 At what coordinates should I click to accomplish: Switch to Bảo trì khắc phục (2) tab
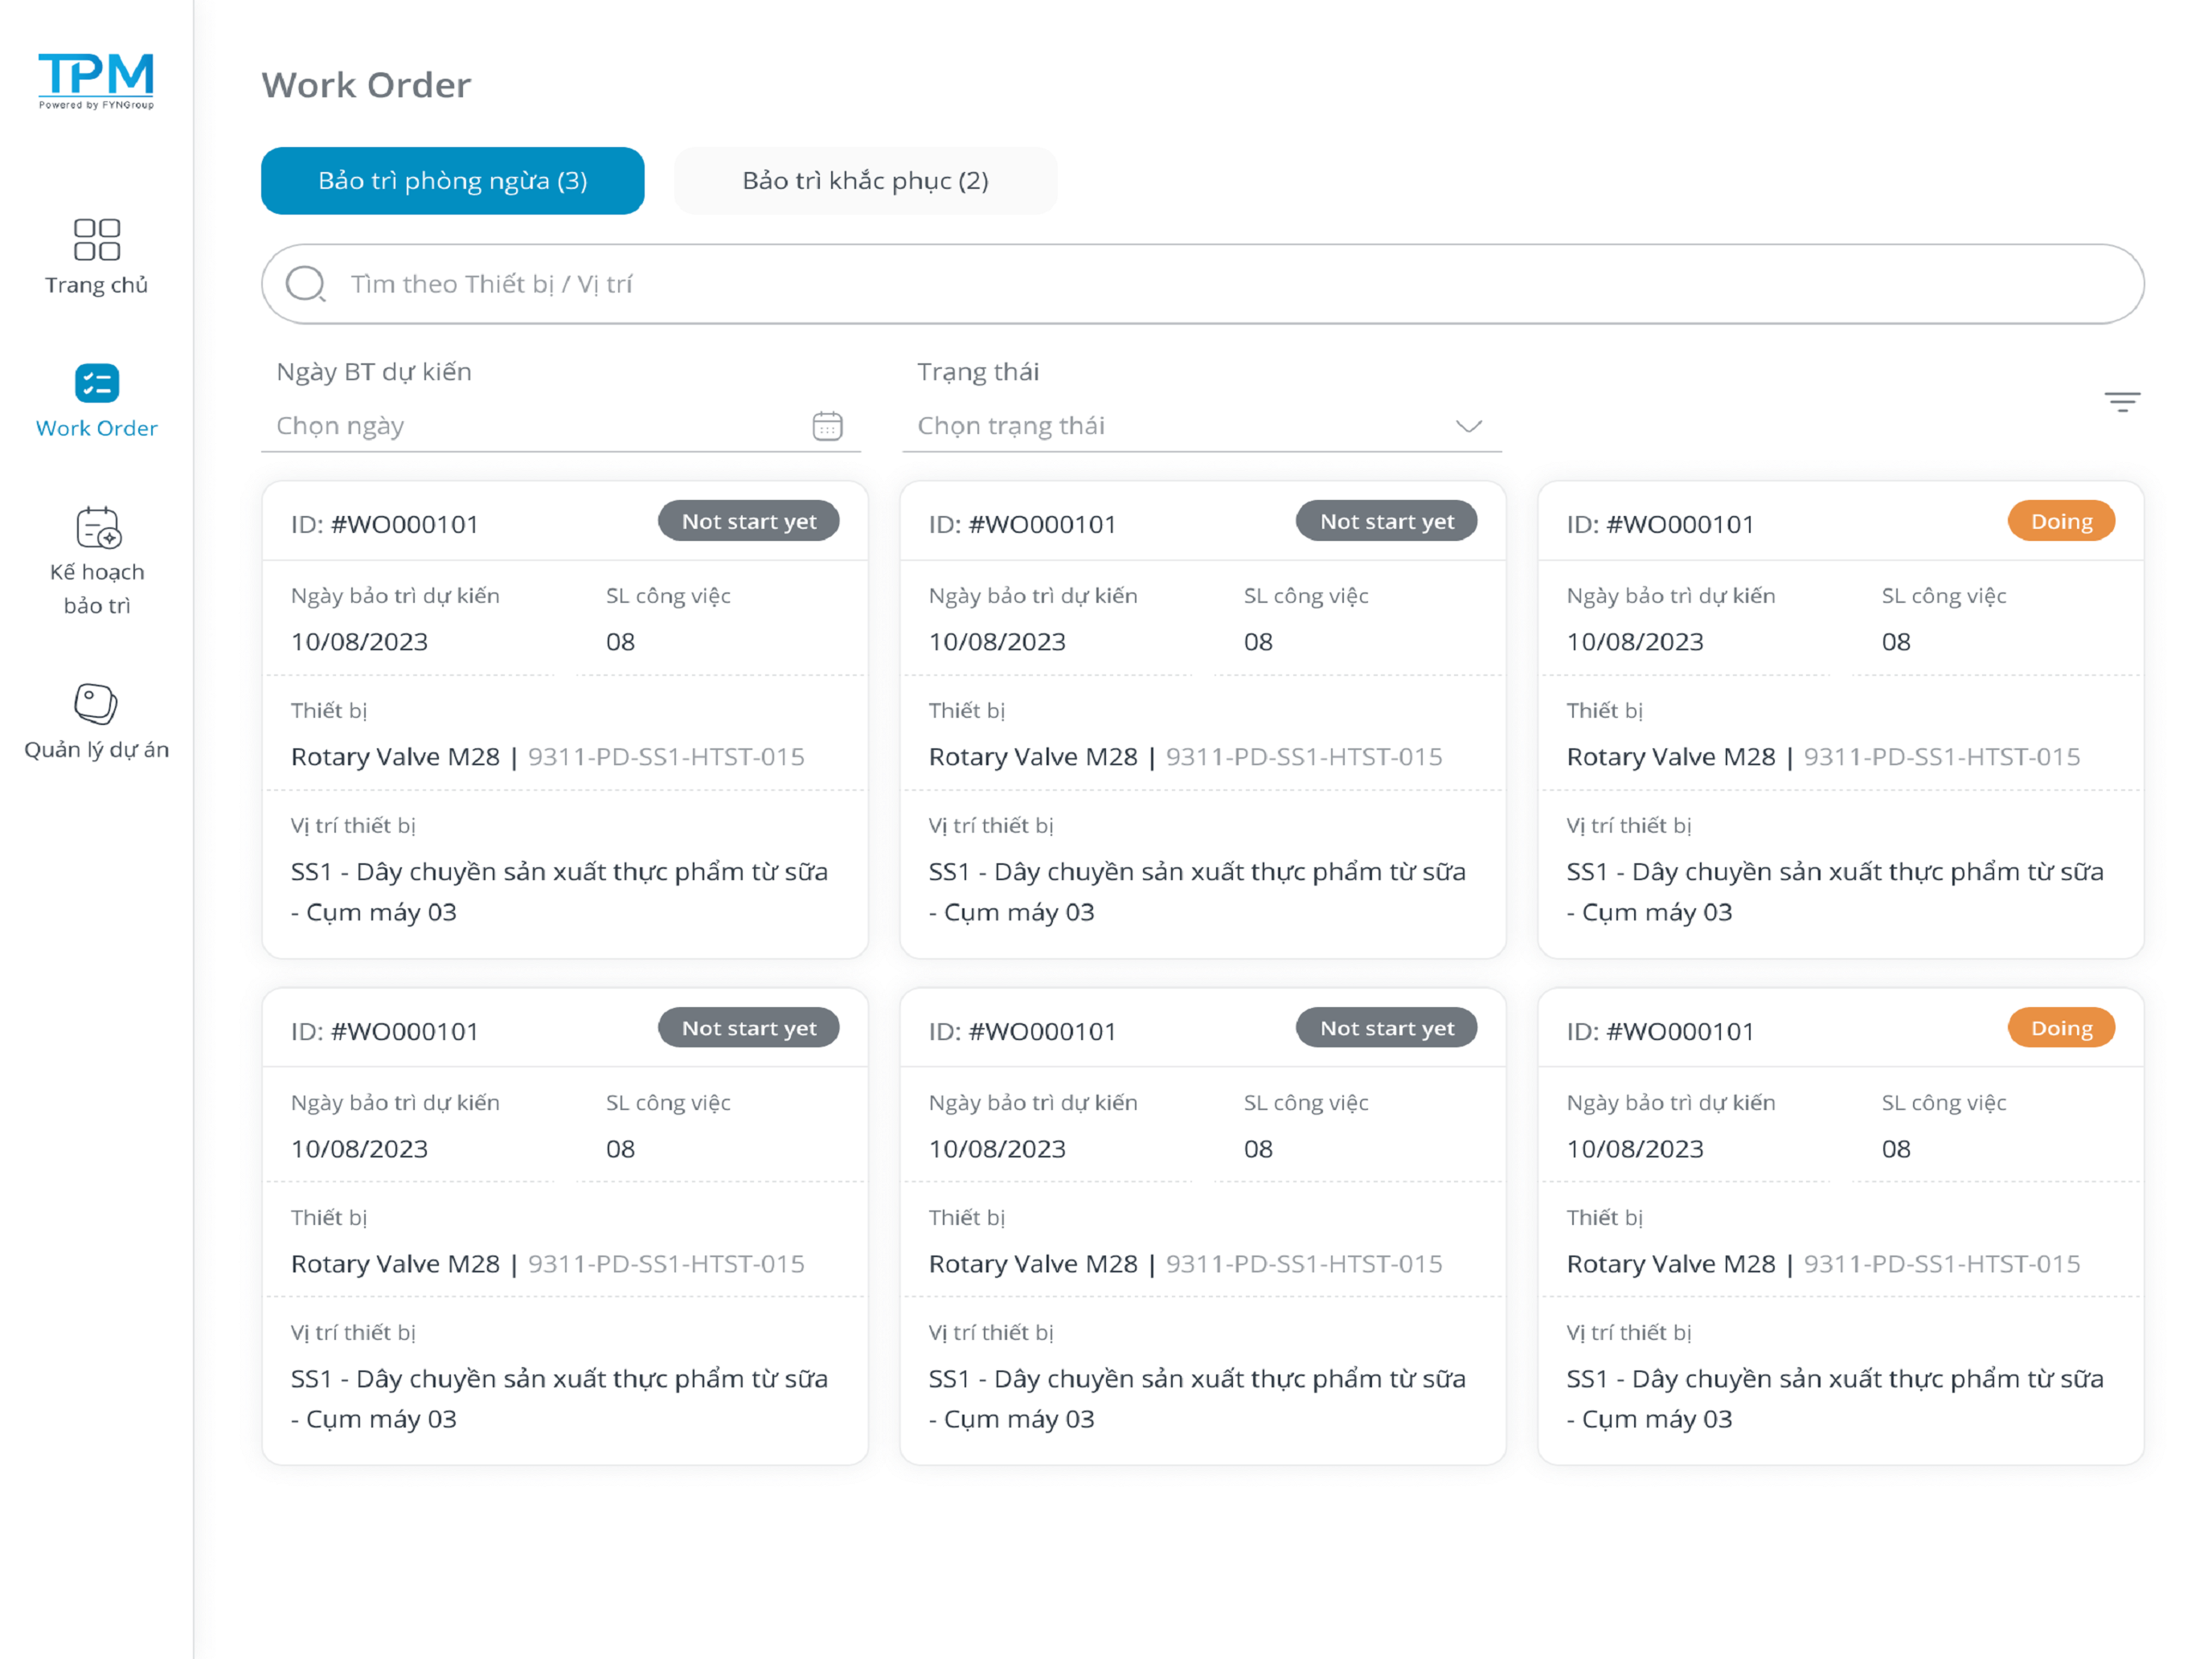[865, 181]
